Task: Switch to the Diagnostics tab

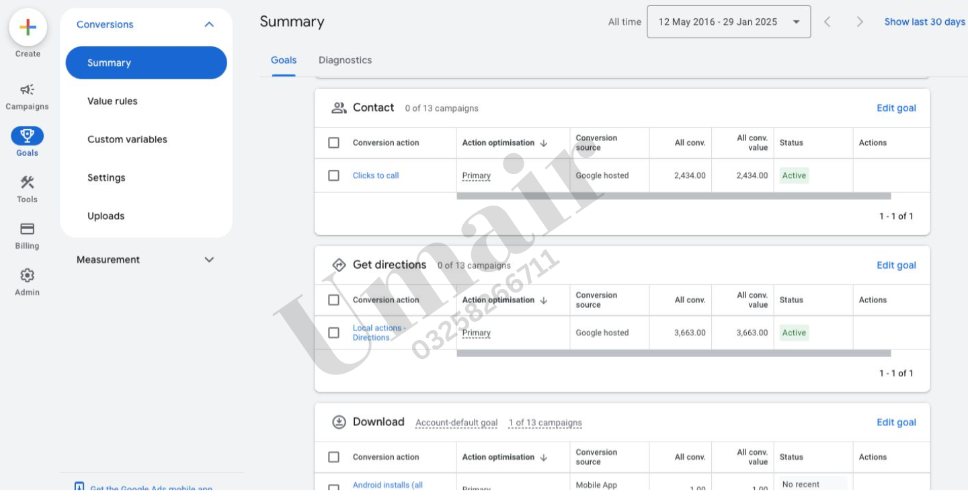Action: pyautogui.click(x=345, y=60)
